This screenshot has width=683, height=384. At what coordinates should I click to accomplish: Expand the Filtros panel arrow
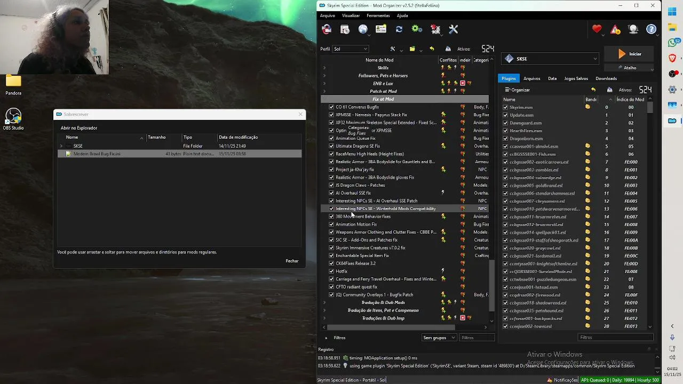[x=326, y=338]
